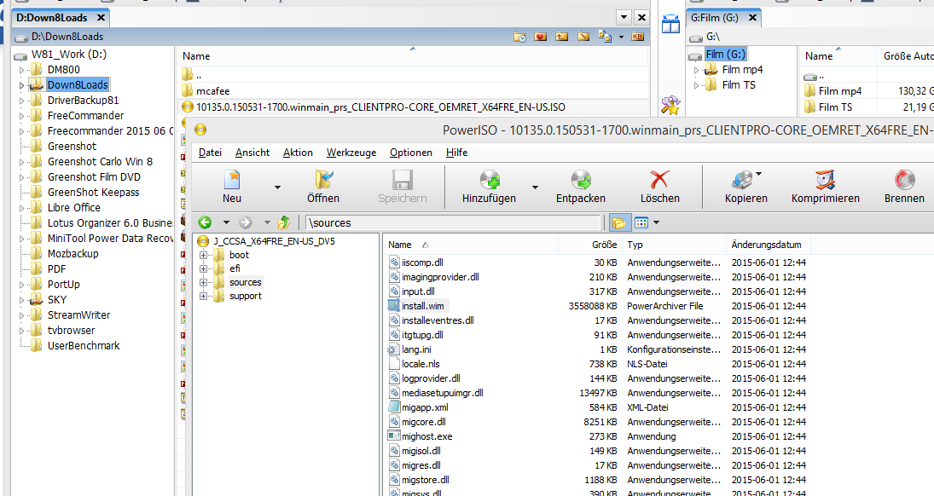Select the sources folder in PowerISO tree

coord(246,282)
